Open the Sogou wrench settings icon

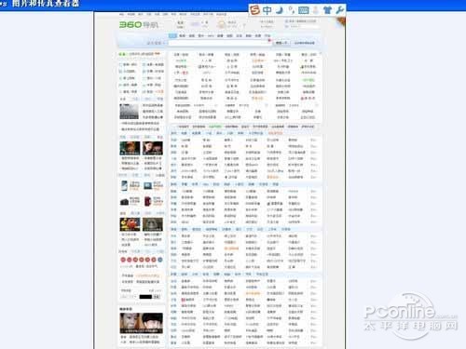coord(339,10)
